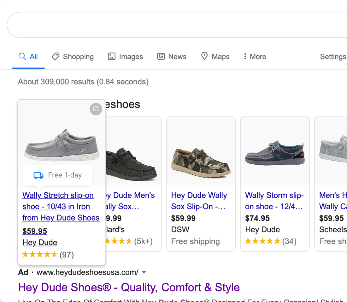Click the tag icon on Shopping tab

(x=56, y=57)
